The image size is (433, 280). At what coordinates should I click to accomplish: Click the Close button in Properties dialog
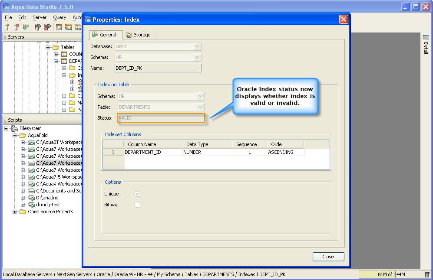[x=328, y=257]
